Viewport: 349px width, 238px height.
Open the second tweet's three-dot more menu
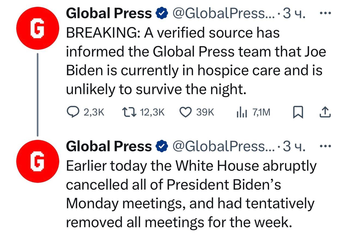coord(325,146)
